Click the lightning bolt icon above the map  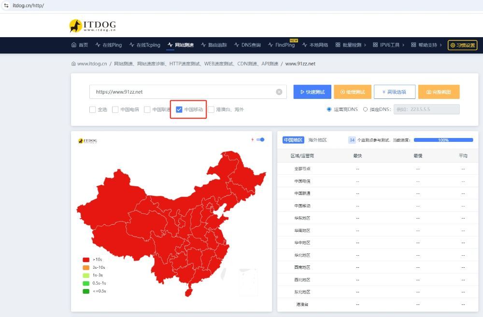253,140
